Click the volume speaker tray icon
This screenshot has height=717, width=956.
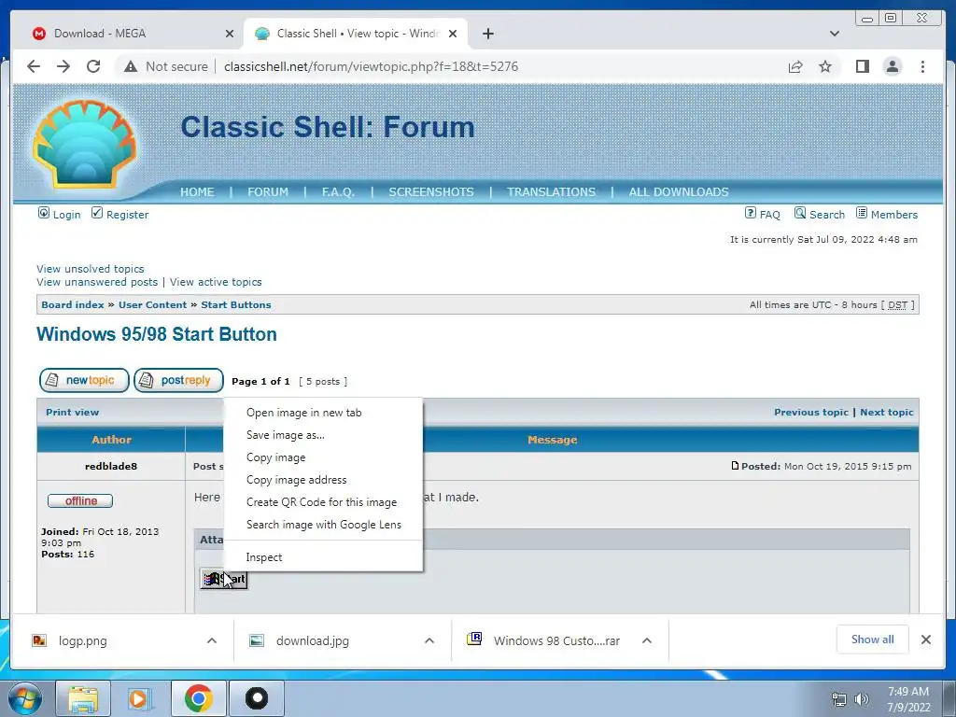pyautogui.click(x=862, y=699)
